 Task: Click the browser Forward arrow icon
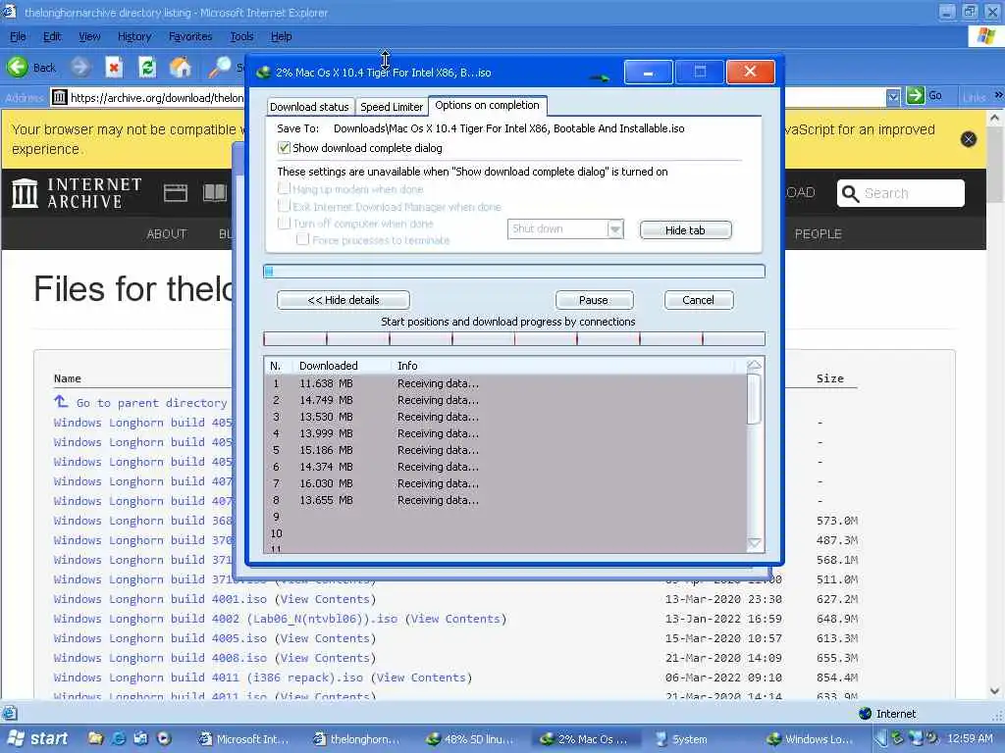(x=79, y=67)
